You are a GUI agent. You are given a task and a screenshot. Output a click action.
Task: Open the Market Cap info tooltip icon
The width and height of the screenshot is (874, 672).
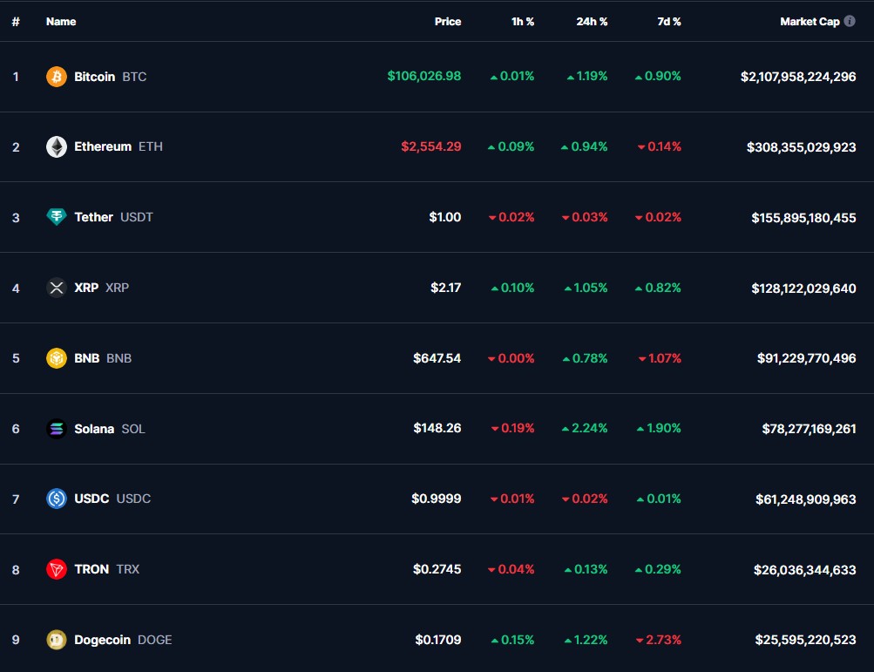click(850, 21)
